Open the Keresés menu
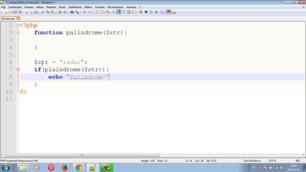The height and width of the screenshot is (172, 306). point(29,7)
